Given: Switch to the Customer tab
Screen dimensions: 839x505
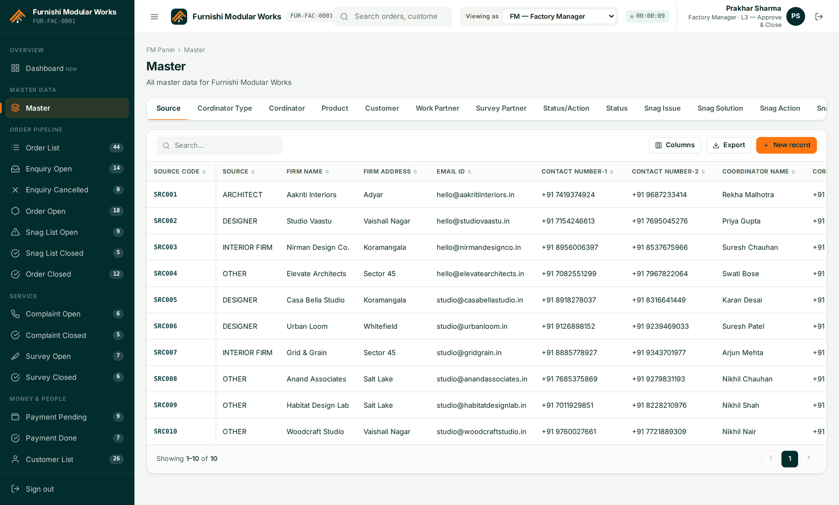Looking at the screenshot, I should coord(382,109).
